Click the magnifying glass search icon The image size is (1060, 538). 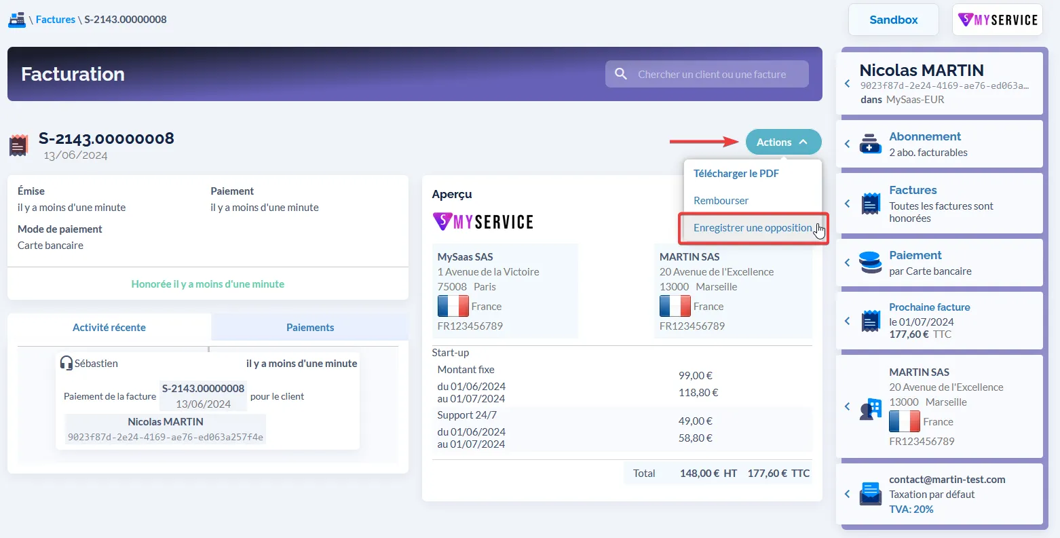(621, 74)
